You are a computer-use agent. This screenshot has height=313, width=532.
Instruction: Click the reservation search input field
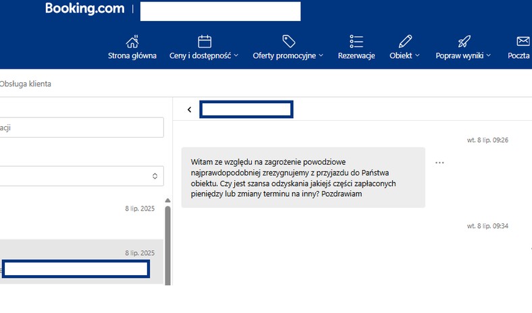82,127
